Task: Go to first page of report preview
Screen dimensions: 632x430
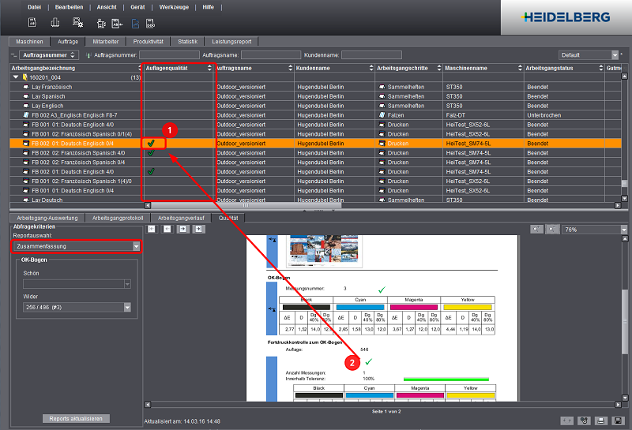Action: tap(152, 229)
